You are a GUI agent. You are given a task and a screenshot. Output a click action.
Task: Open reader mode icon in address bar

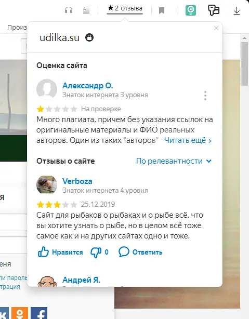point(86,10)
